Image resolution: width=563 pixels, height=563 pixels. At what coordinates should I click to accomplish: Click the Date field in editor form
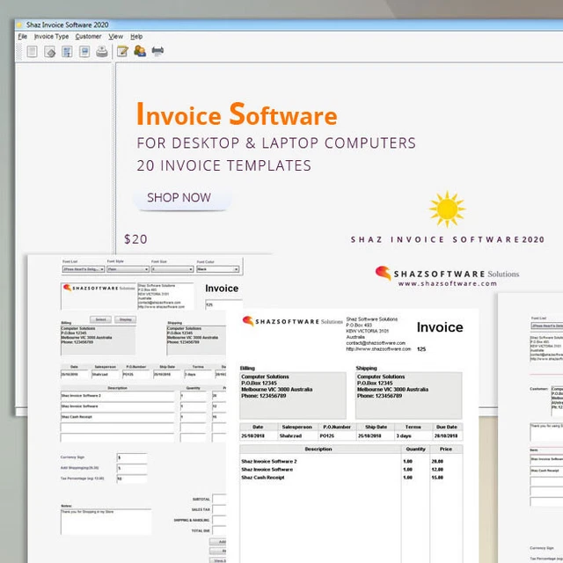74,374
